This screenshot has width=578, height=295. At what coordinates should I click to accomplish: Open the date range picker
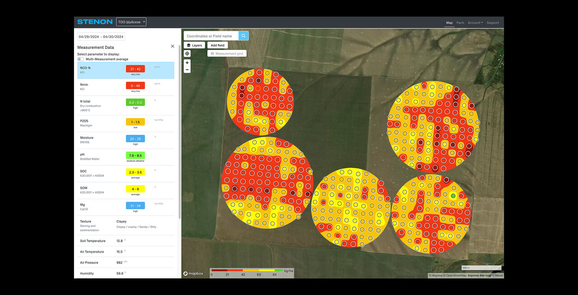click(101, 37)
